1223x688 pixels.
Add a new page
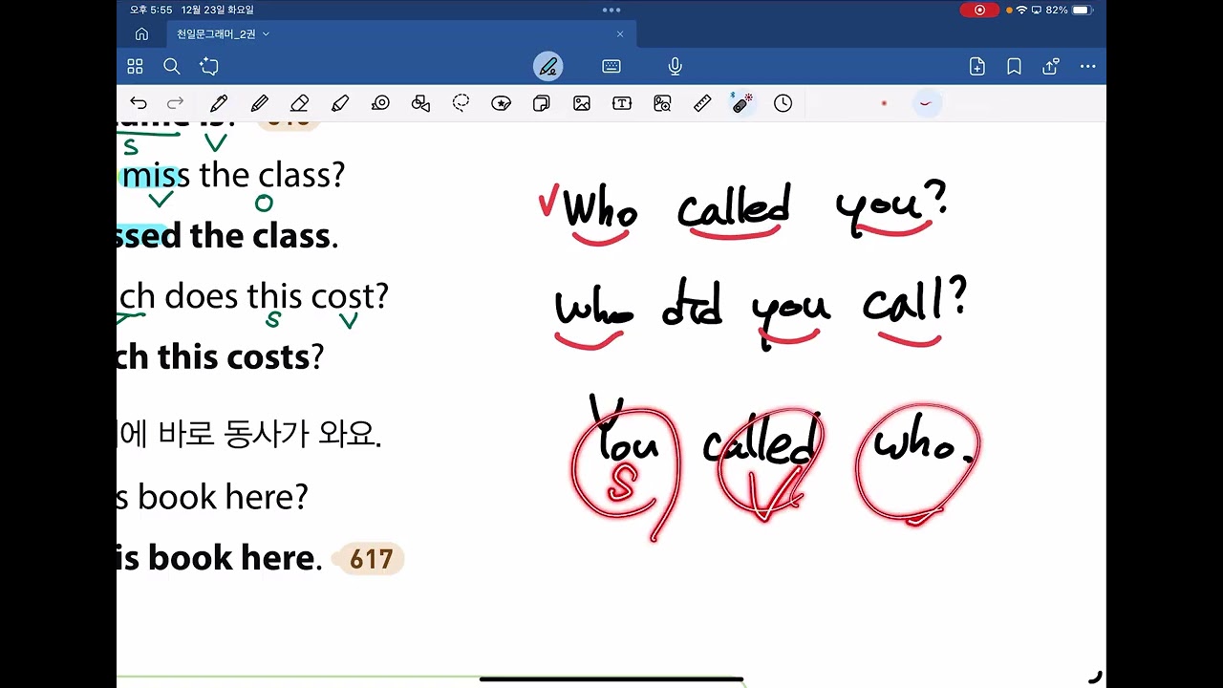tap(976, 67)
